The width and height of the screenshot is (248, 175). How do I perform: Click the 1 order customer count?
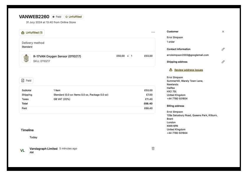tap(171, 42)
